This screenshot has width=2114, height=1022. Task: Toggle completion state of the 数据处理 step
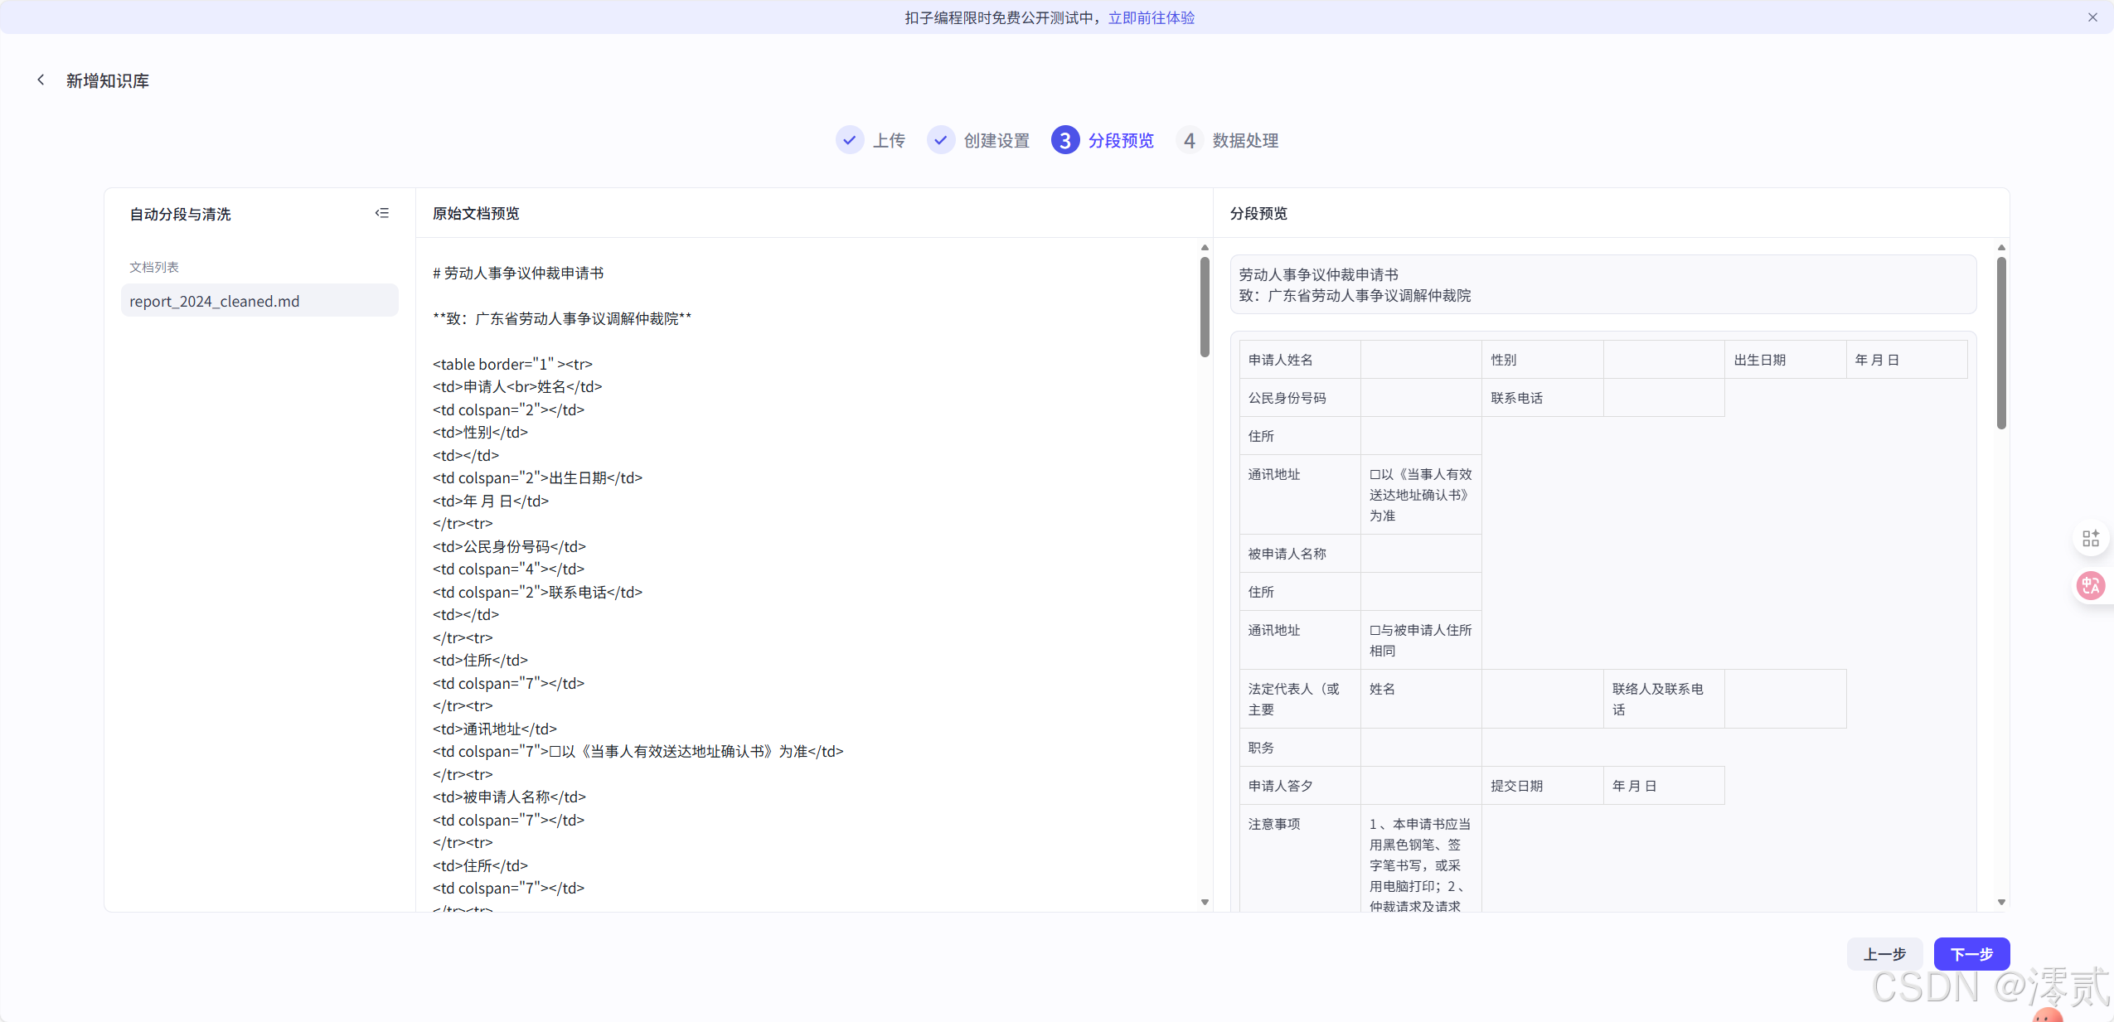pyautogui.click(x=1188, y=140)
